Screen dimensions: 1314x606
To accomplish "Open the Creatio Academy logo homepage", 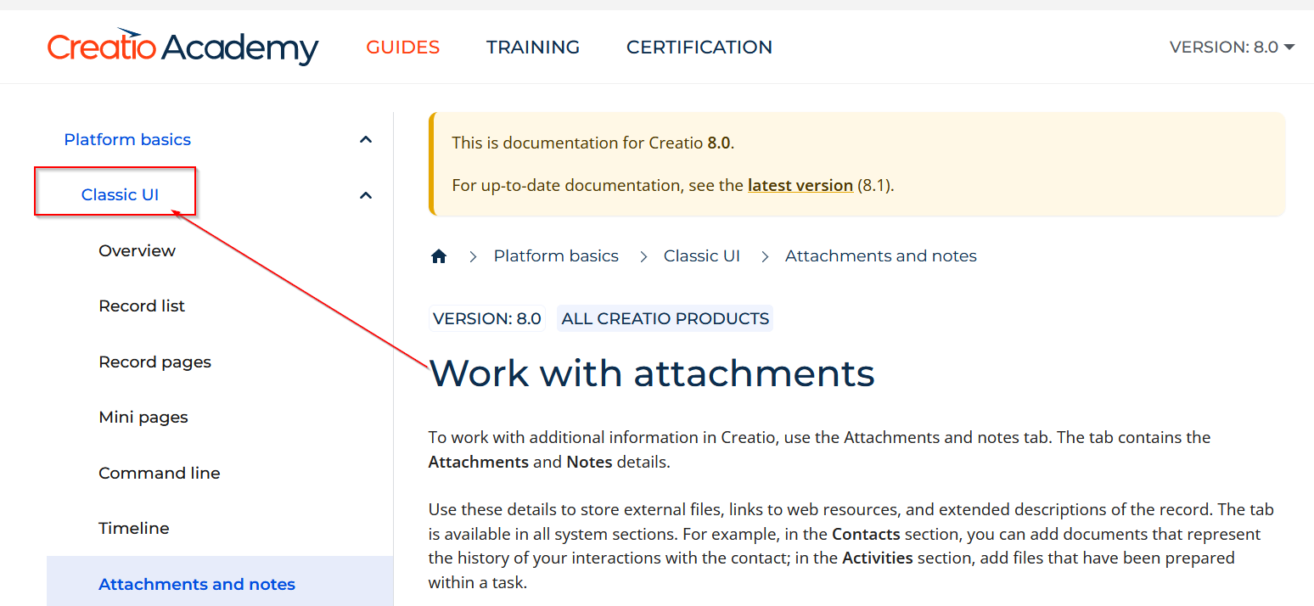I will tap(182, 47).
